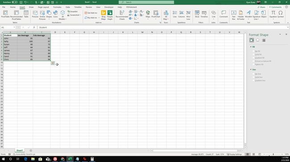Click the Name Box showing A1
290x162 pixels.
point(8,27)
